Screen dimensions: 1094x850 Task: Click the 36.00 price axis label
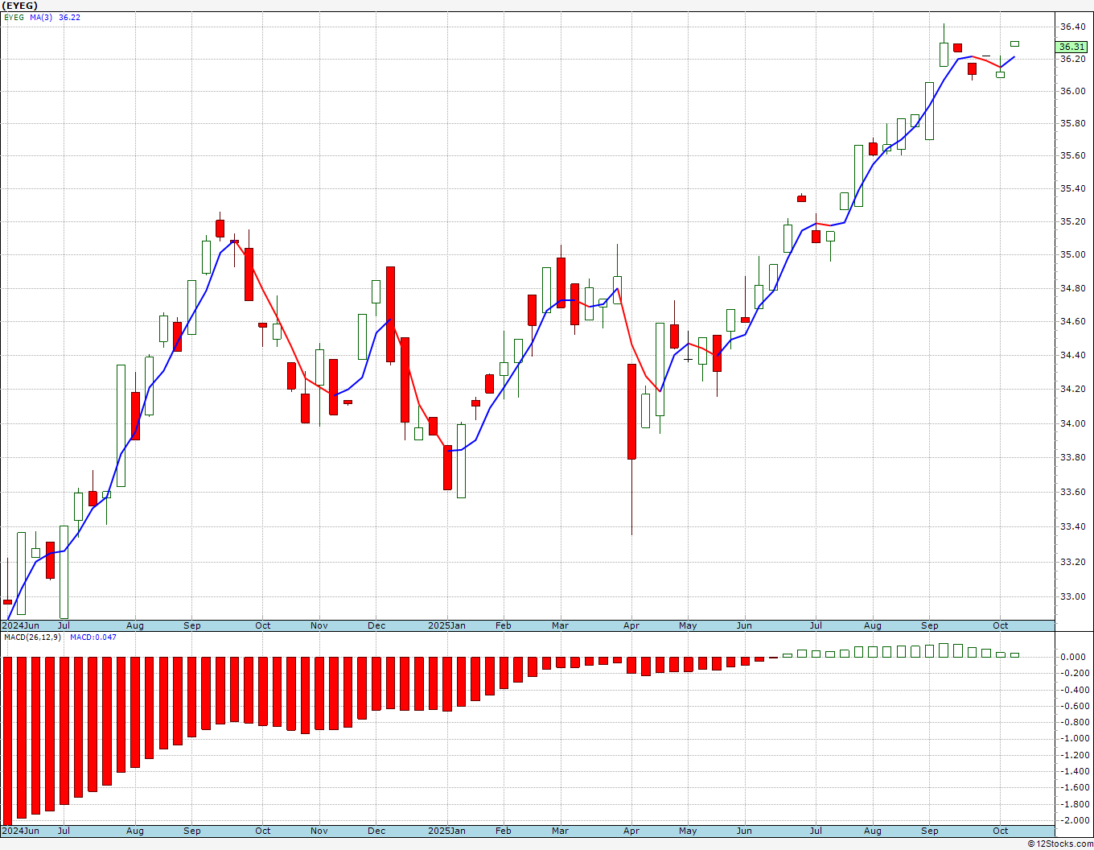click(1071, 91)
